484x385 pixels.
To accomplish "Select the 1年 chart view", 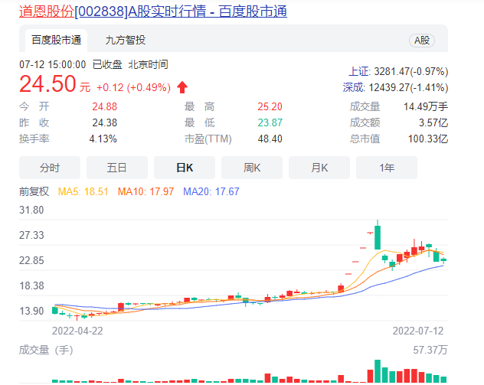I will [387, 168].
